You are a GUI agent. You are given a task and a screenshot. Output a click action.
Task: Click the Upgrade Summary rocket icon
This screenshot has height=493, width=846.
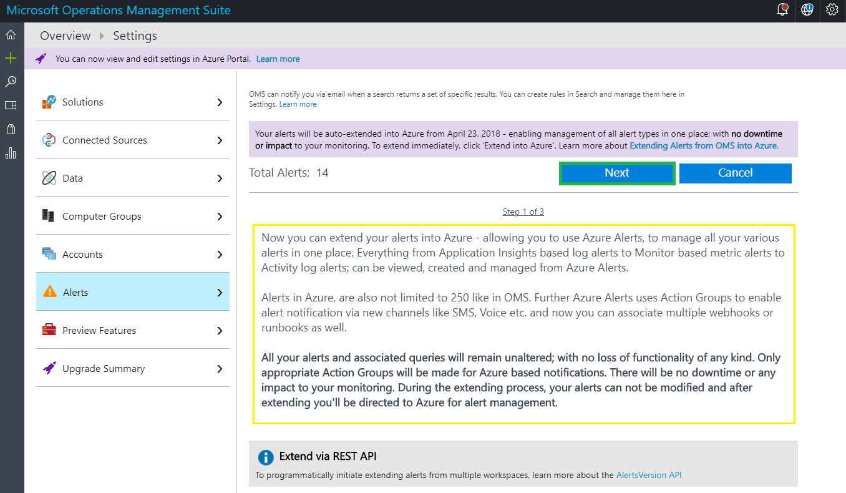[x=49, y=368]
